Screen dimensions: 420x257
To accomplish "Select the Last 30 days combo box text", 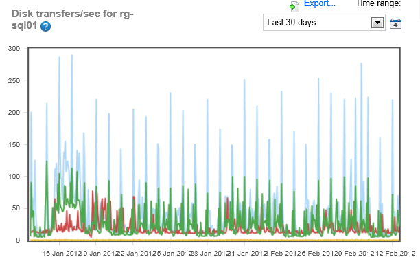I will (x=292, y=23).
